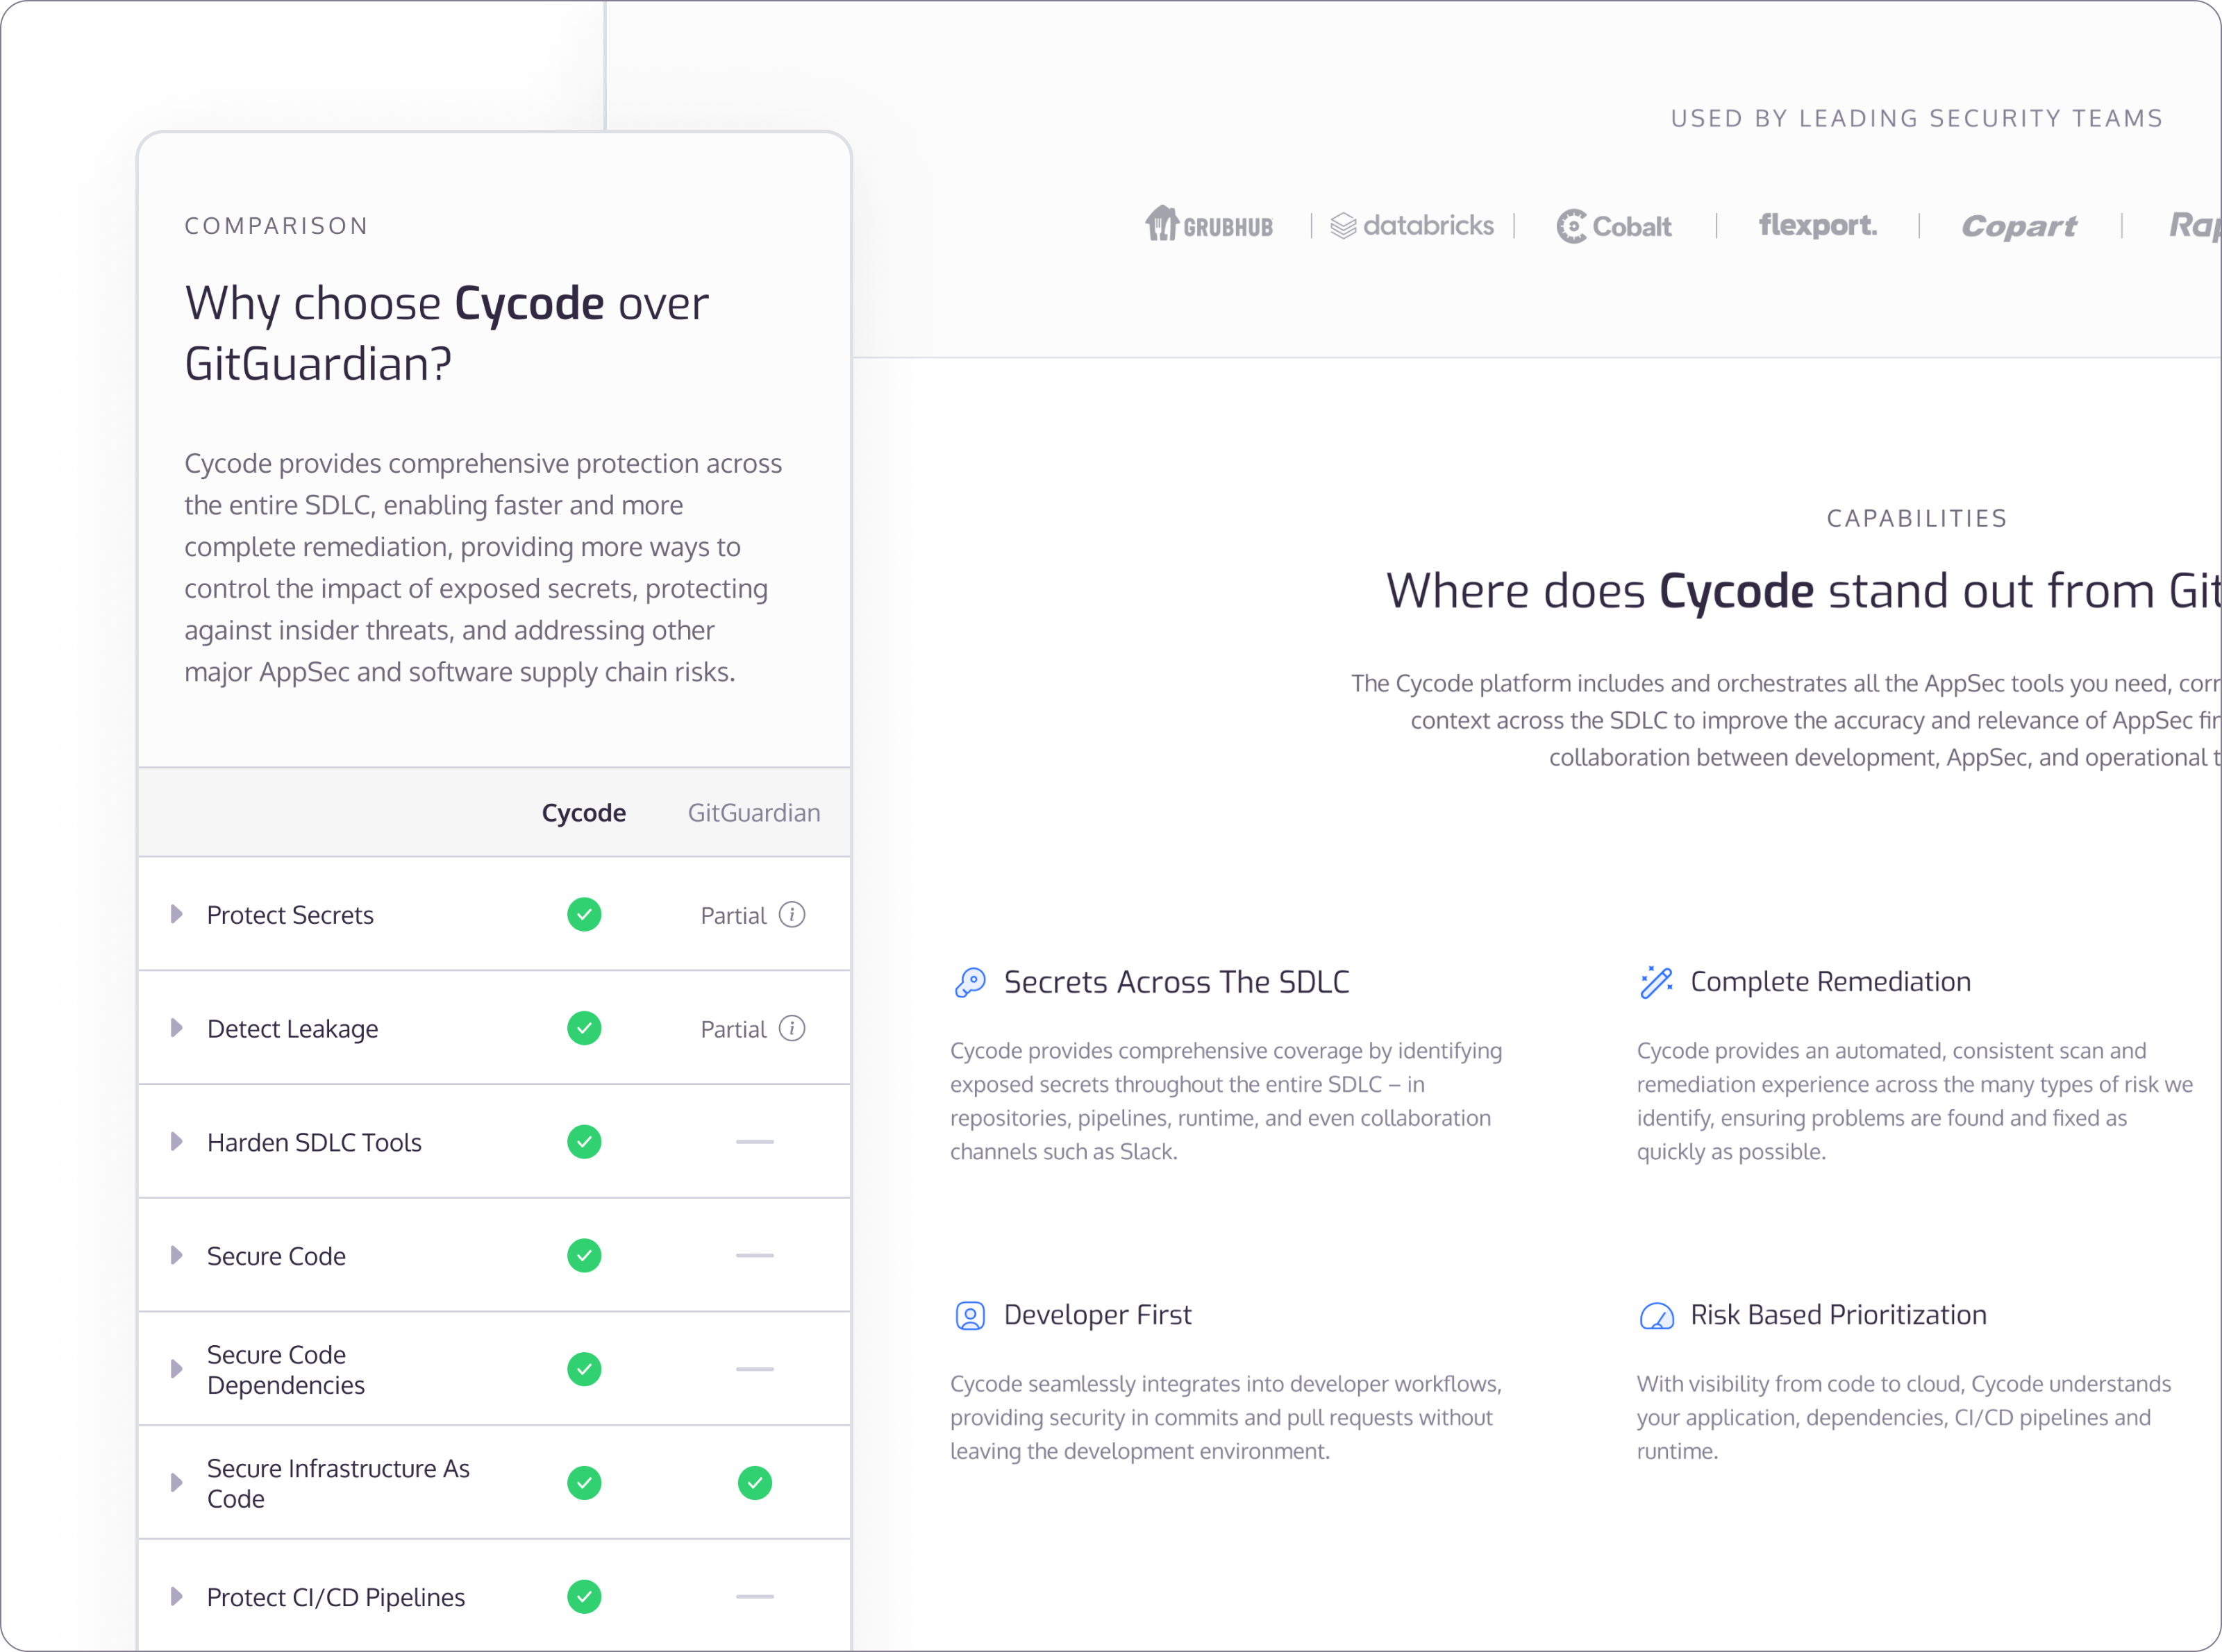
Task: Open info icon next to Protect Secrets Partial
Action: [792, 914]
